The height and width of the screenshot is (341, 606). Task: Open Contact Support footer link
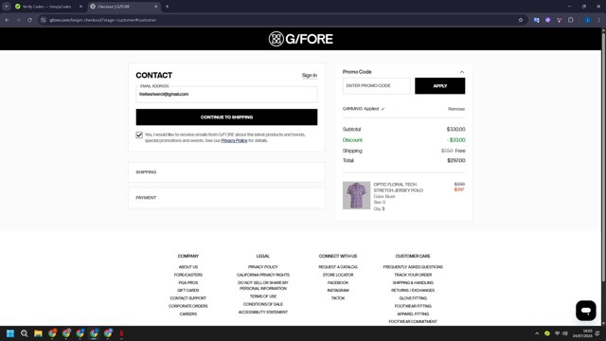tap(187, 298)
